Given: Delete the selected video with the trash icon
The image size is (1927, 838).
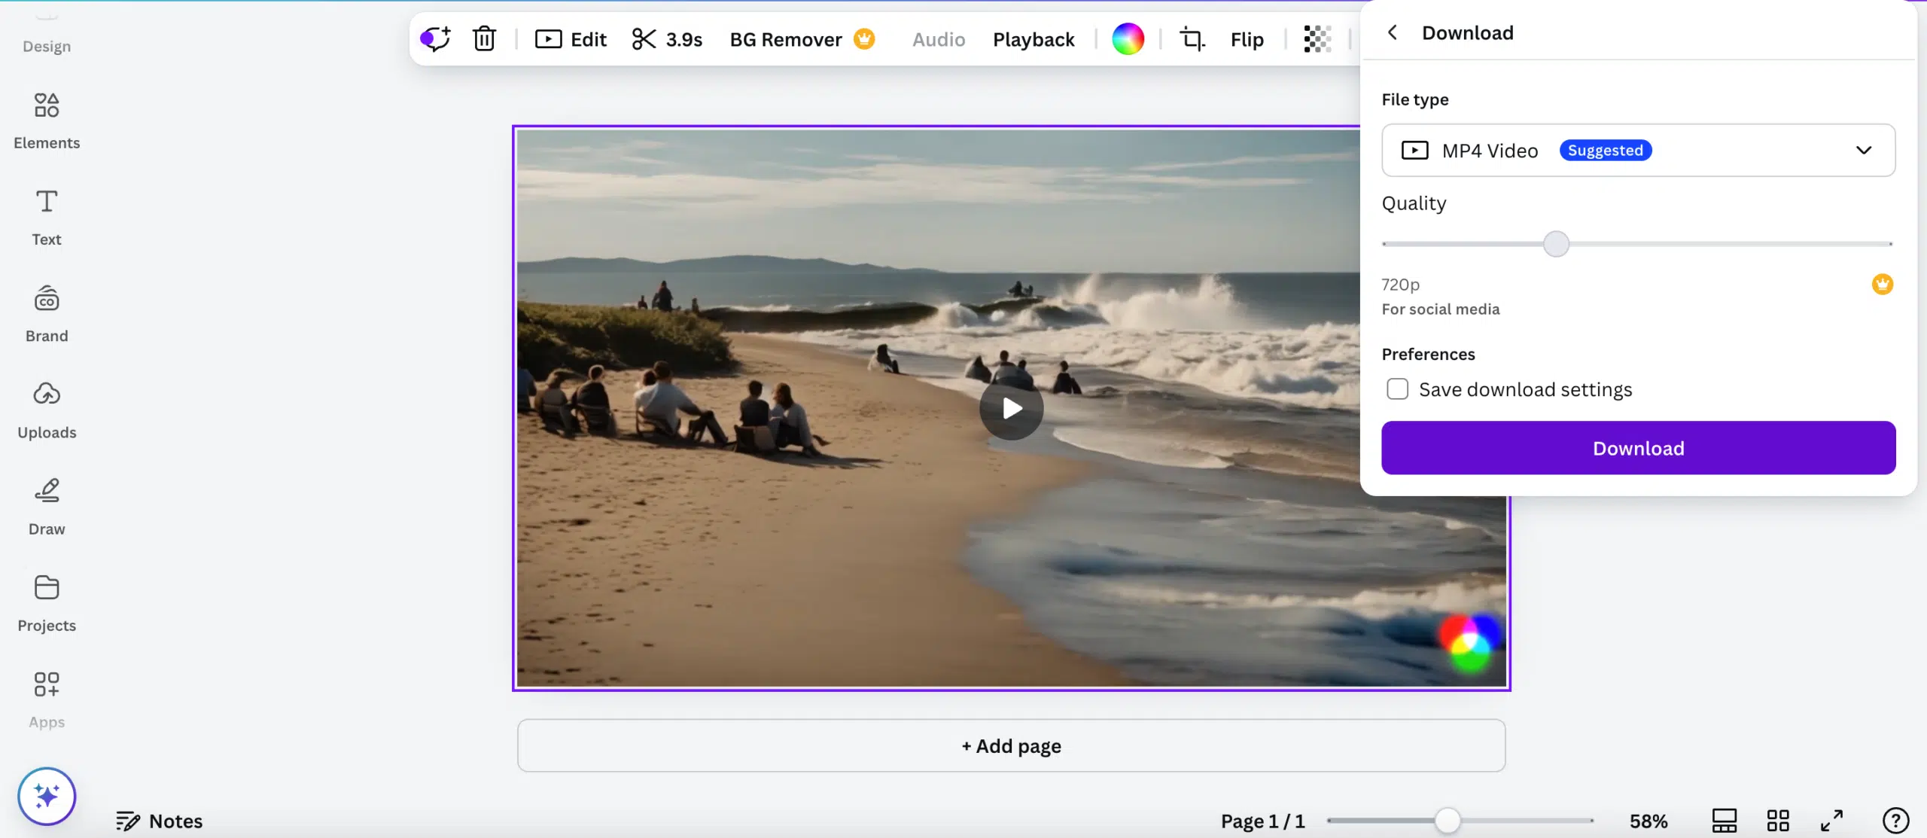Looking at the screenshot, I should pyautogui.click(x=484, y=38).
